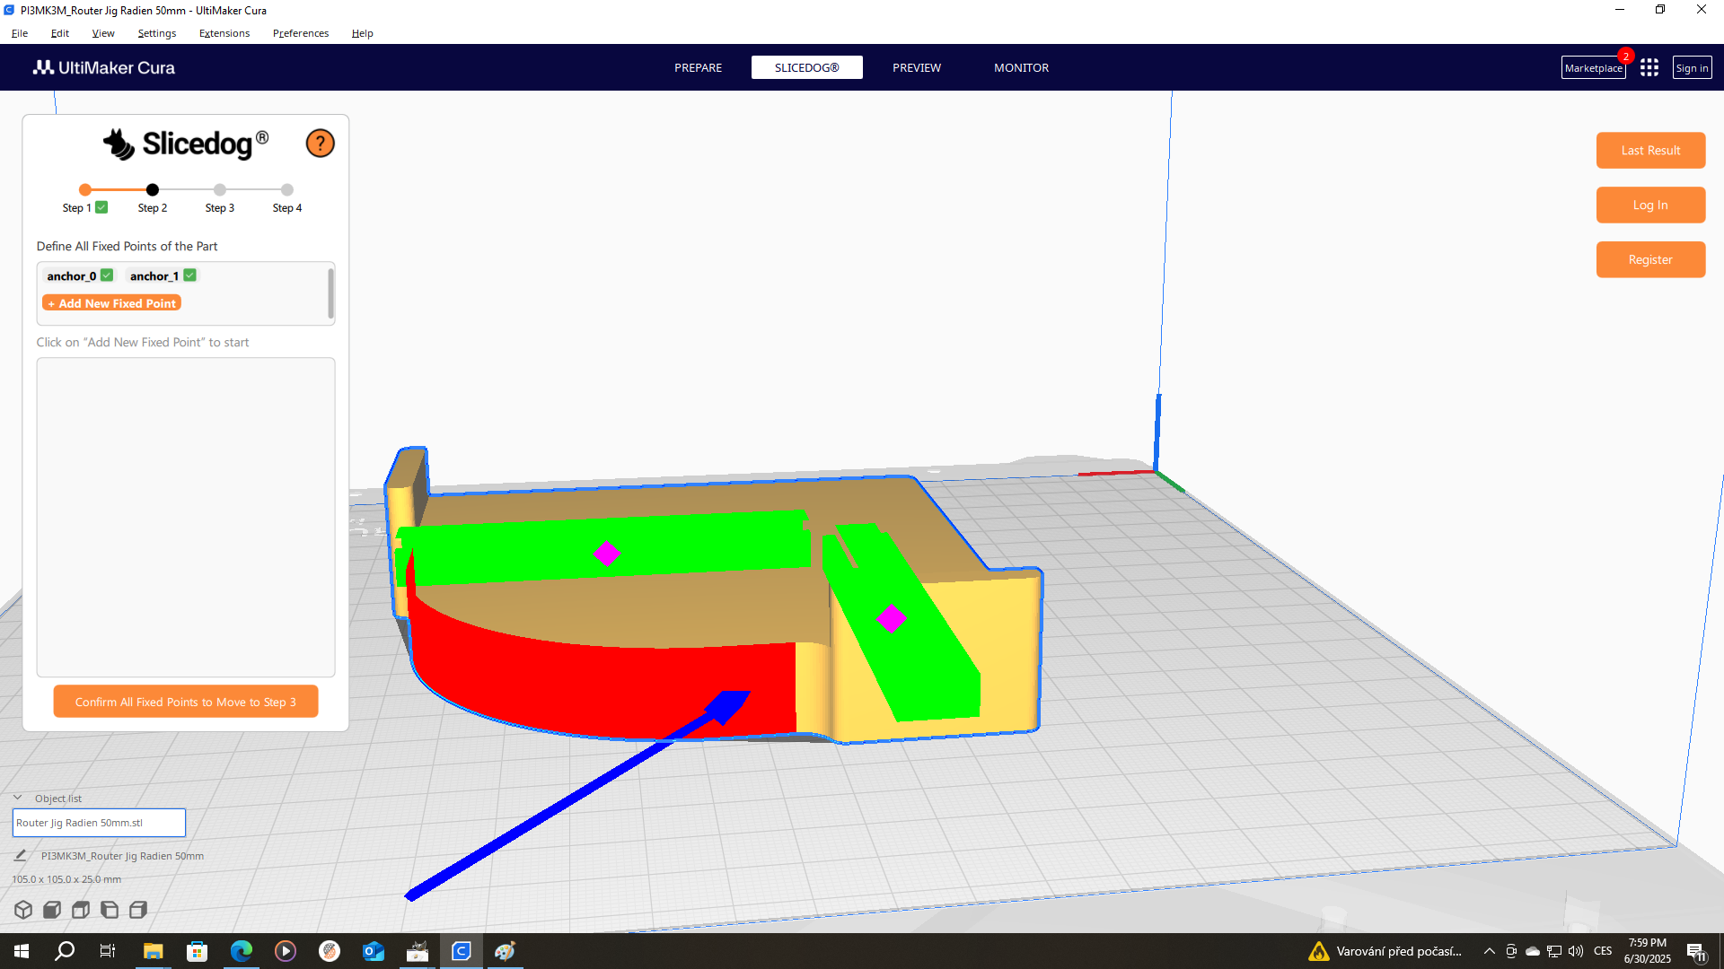Switch to front view cube icon
This screenshot has width=1724, height=969.
52,910
